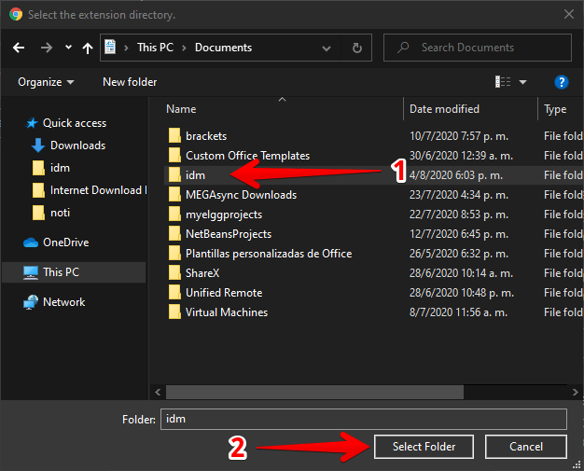Close the extension directory dialog
The width and height of the screenshot is (584, 471).
coord(569,14)
